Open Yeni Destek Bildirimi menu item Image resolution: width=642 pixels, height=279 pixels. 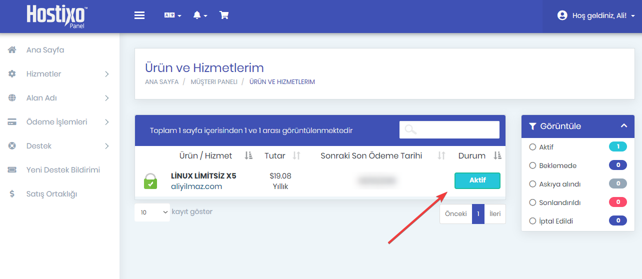59,170
